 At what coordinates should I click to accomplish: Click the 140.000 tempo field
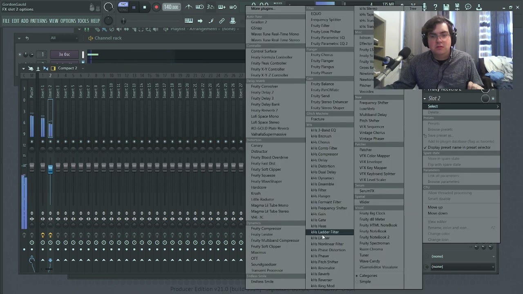(171, 7)
